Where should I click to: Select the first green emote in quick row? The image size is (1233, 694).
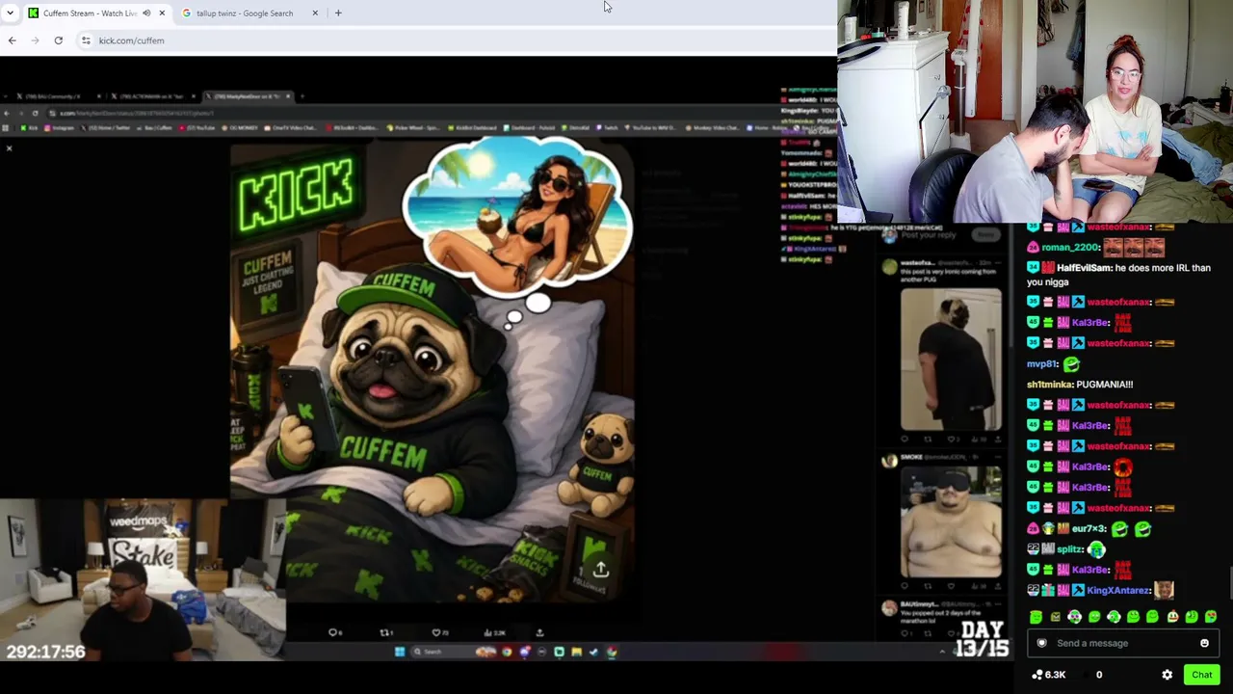[1036, 617]
